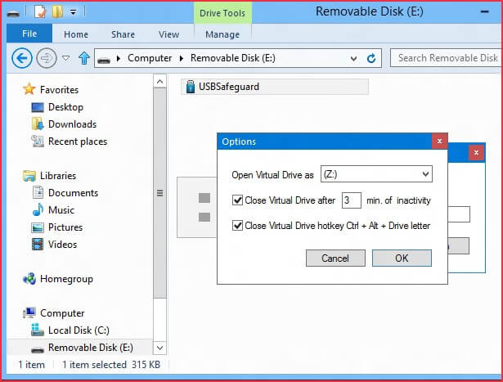Toggle Close Virtual Drive after inactivity checkbox
The width and height of the screenshot is (503, 382).
(237, 200)
